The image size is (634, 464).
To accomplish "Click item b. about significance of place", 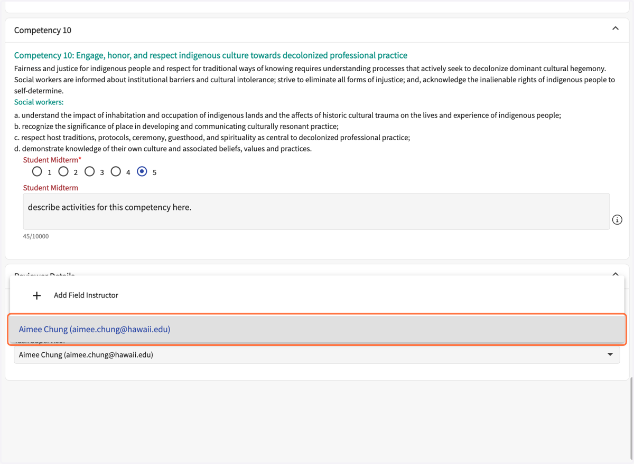I will pyautogui.click(x=176, y=127).
